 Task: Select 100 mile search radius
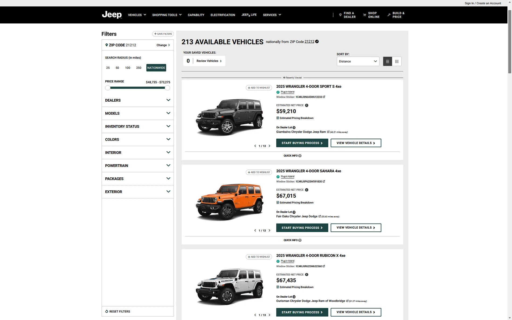[127, 68]
